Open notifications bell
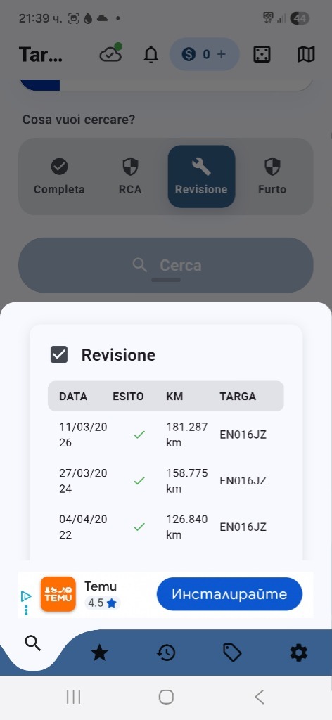This screenshot has width=332, height=720. pos(151,55)
